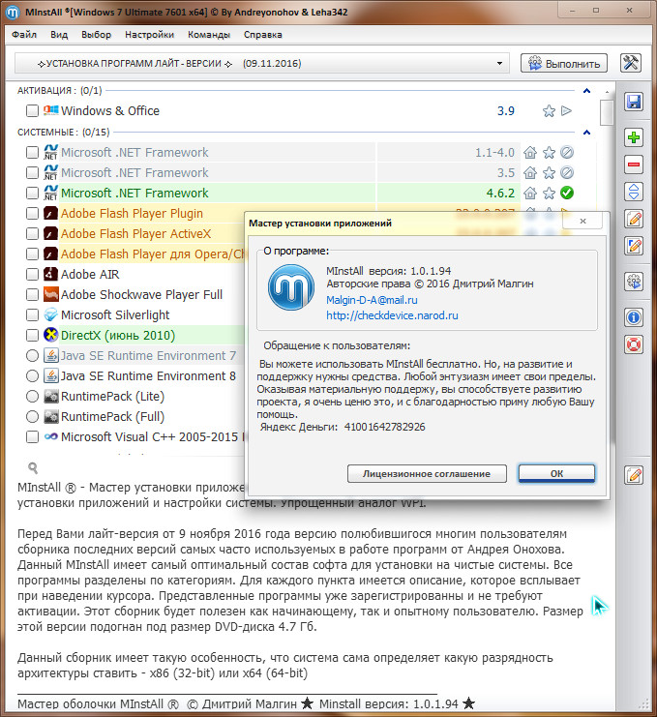The width and height of the screenshot is (657, 717).
Task: Click the Adobe AIR program name
Action: pyautogui.click(x=90, y=275)
